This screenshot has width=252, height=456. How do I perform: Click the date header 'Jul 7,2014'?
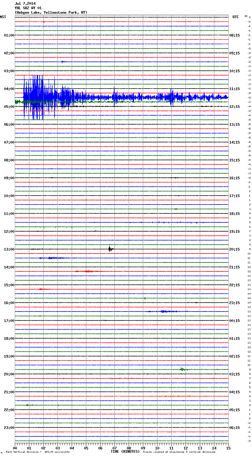(25, 4)
